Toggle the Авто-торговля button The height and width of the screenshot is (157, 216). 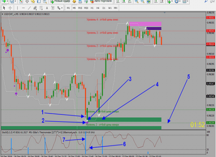(x=101, y=1)
